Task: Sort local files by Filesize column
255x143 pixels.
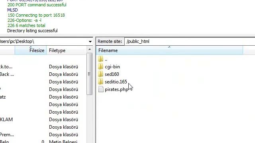Action: (31, 50)
